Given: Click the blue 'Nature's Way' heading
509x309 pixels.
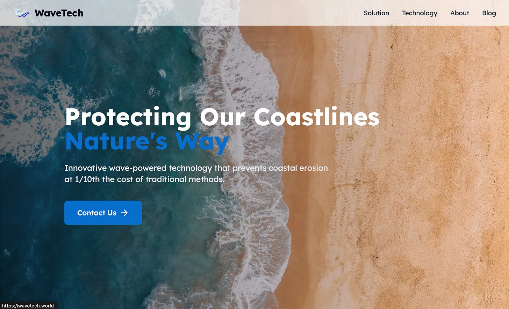Looking at the screenshot, I should (147, 142).
